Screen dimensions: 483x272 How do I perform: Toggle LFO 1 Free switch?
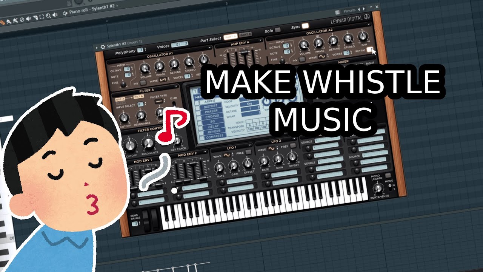click(248, 152)
